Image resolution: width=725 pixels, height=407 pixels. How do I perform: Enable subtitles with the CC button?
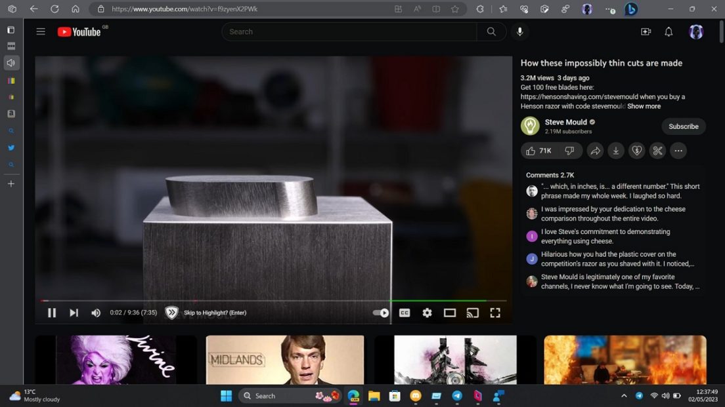point(405,313)
